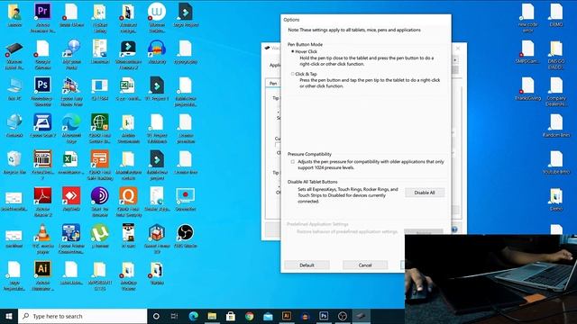Open File Explorer from the taskbar
Screen dimensions: 577x324
212,316
